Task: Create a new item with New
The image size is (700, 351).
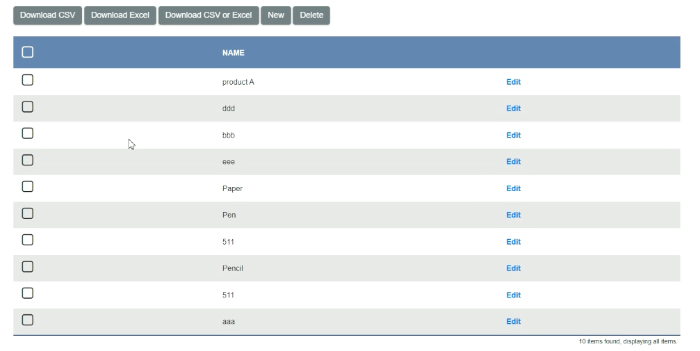Action: pyautogui.click(x=276, y=15)
